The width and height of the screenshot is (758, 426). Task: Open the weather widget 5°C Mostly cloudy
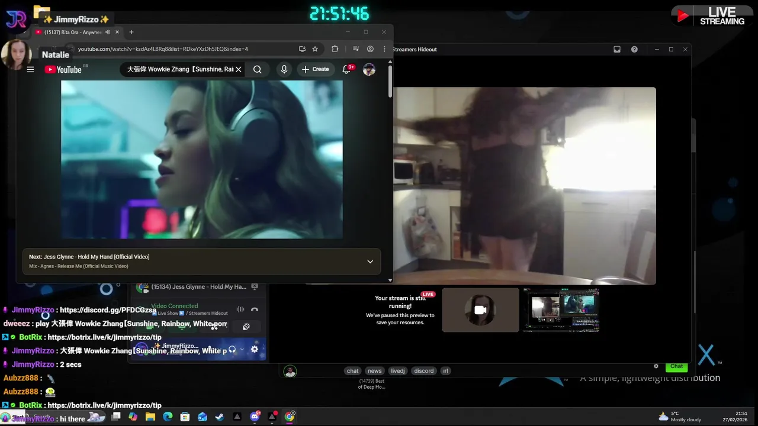click(679, 417)
